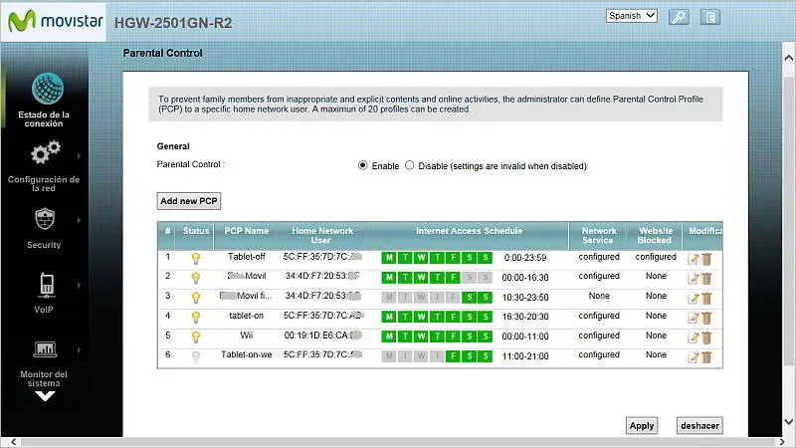
Task: Show more sidebar items with down chevron
Action: pos(45,396)
